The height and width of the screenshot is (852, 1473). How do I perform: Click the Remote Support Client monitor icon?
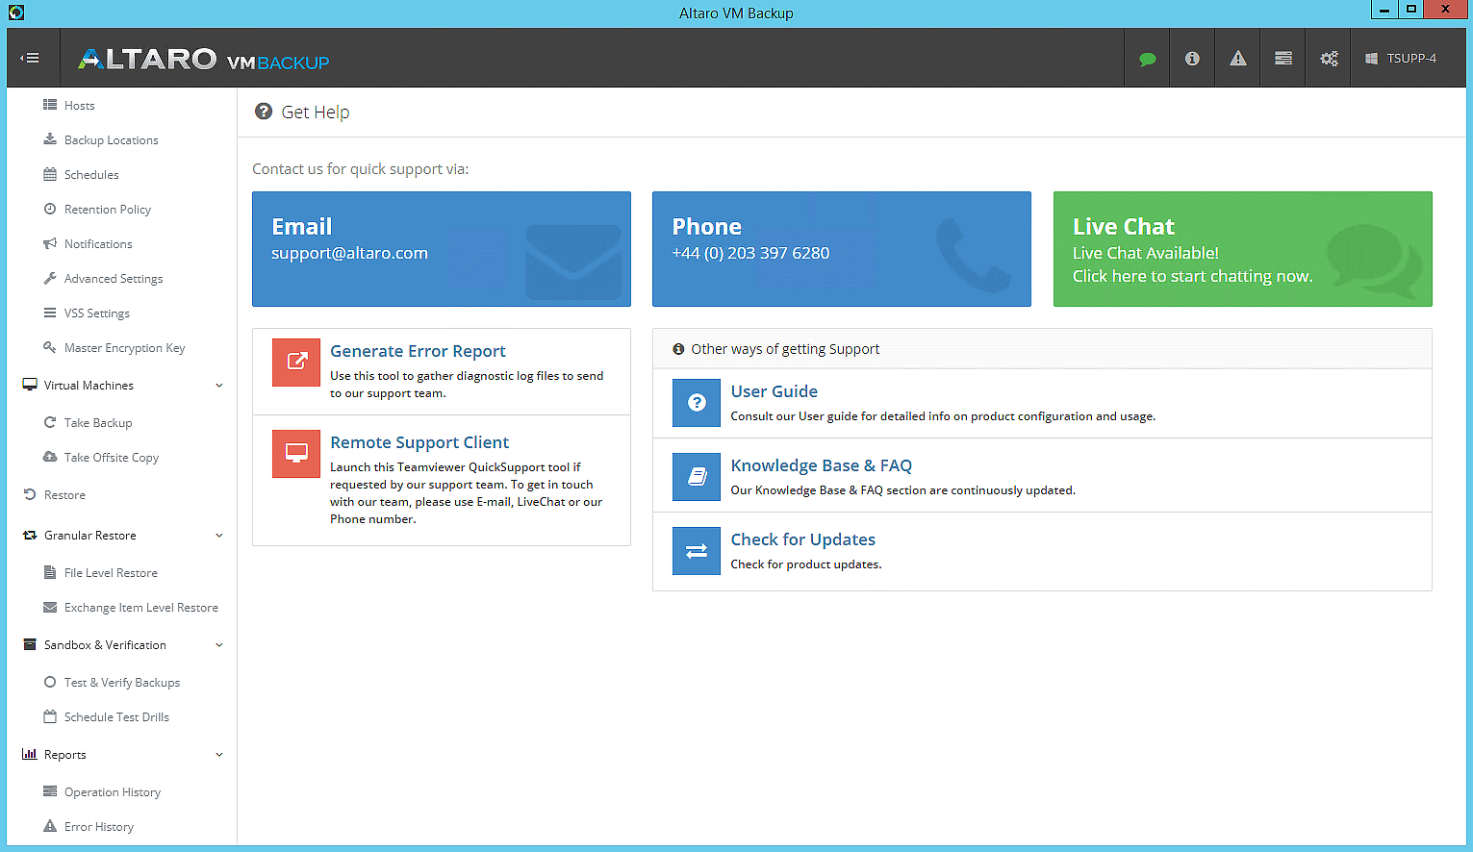tap(296, 453)
